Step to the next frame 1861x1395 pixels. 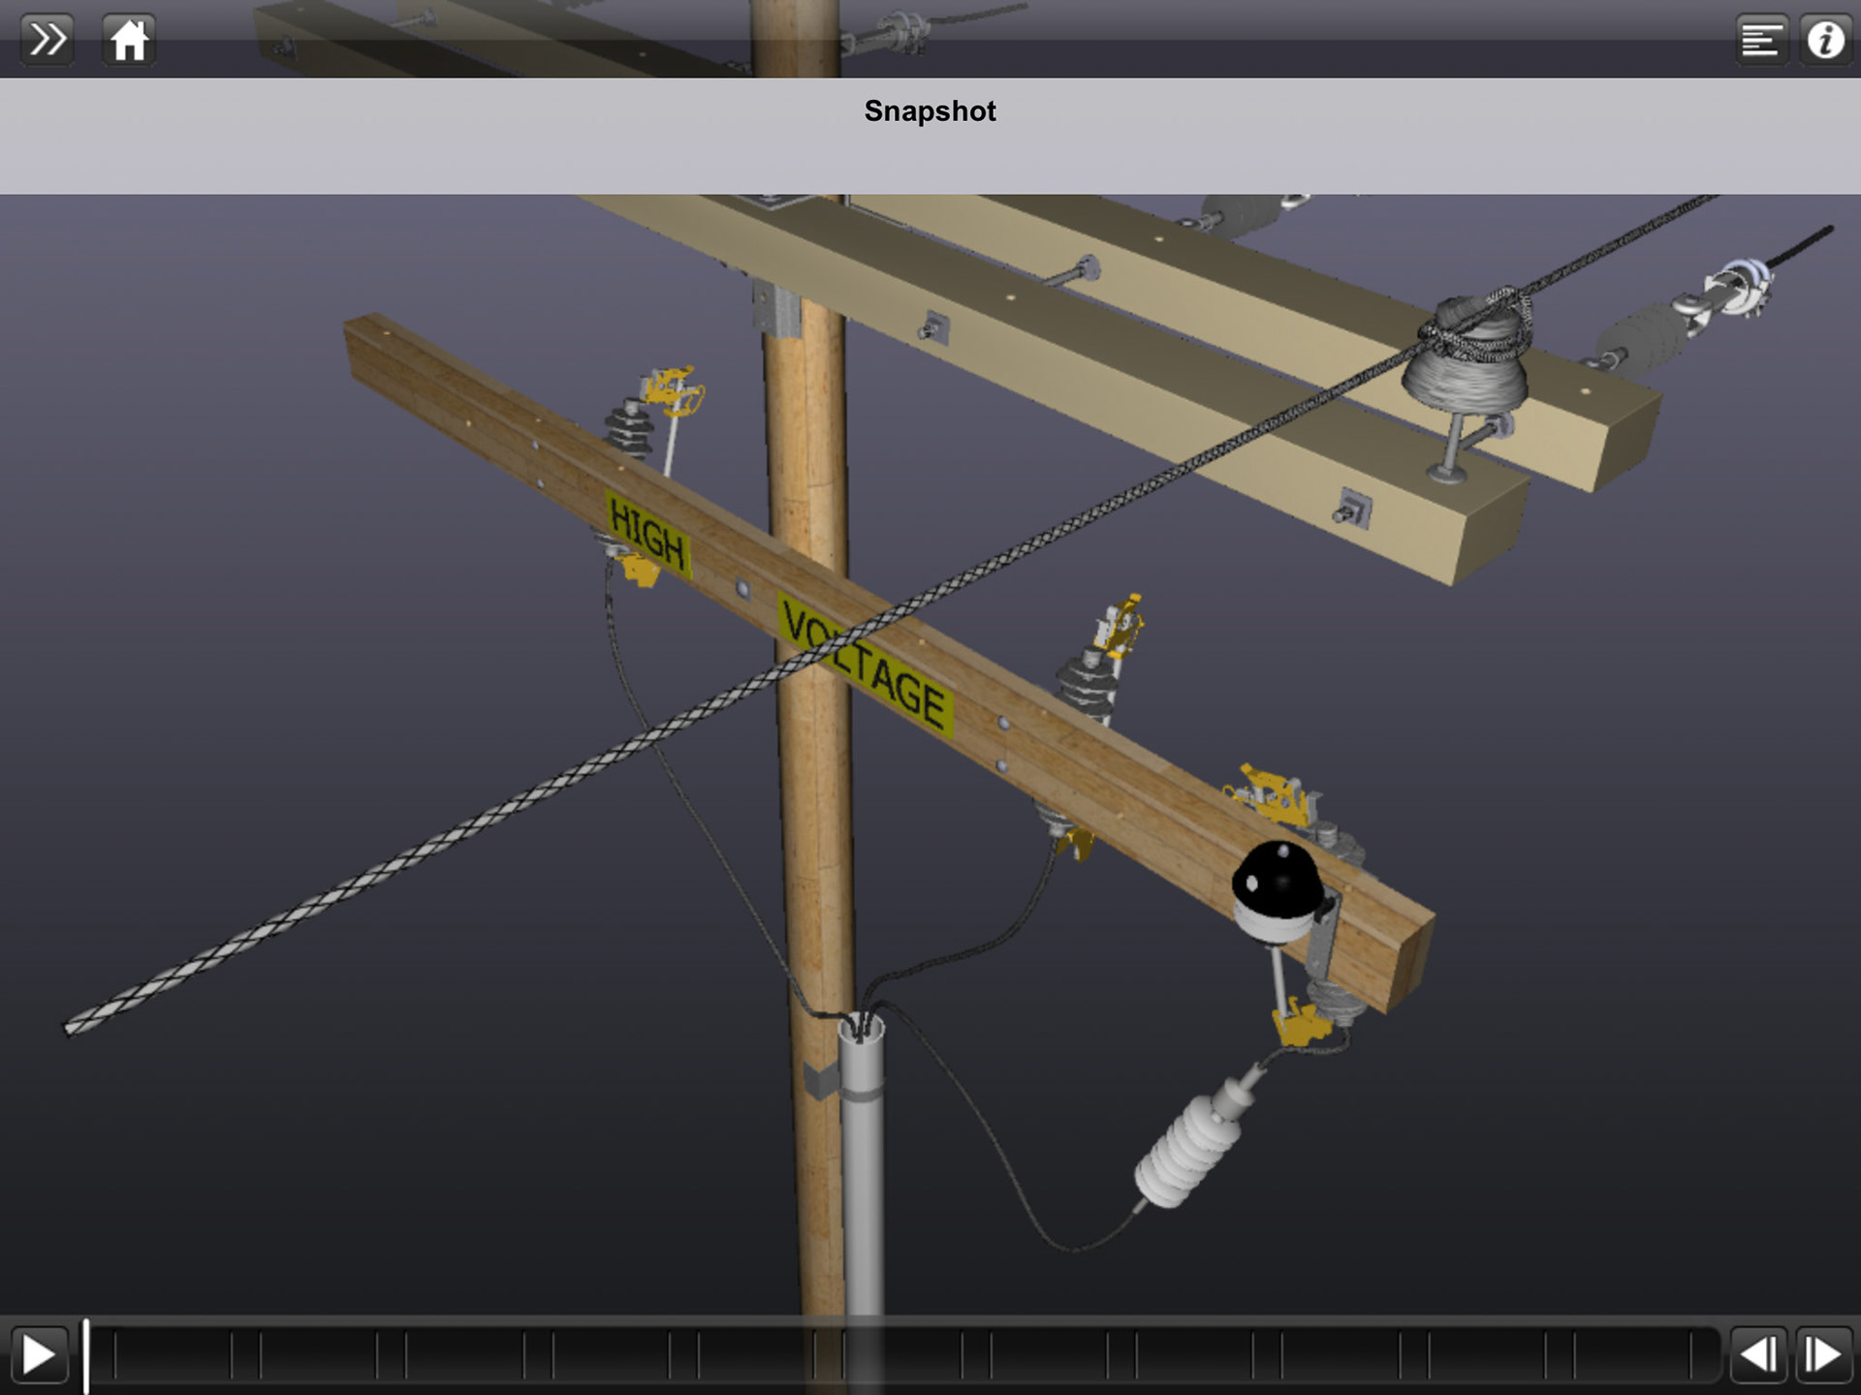(1824, 1354)
